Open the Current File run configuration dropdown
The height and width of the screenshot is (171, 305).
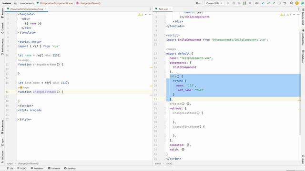pos(214,3)
